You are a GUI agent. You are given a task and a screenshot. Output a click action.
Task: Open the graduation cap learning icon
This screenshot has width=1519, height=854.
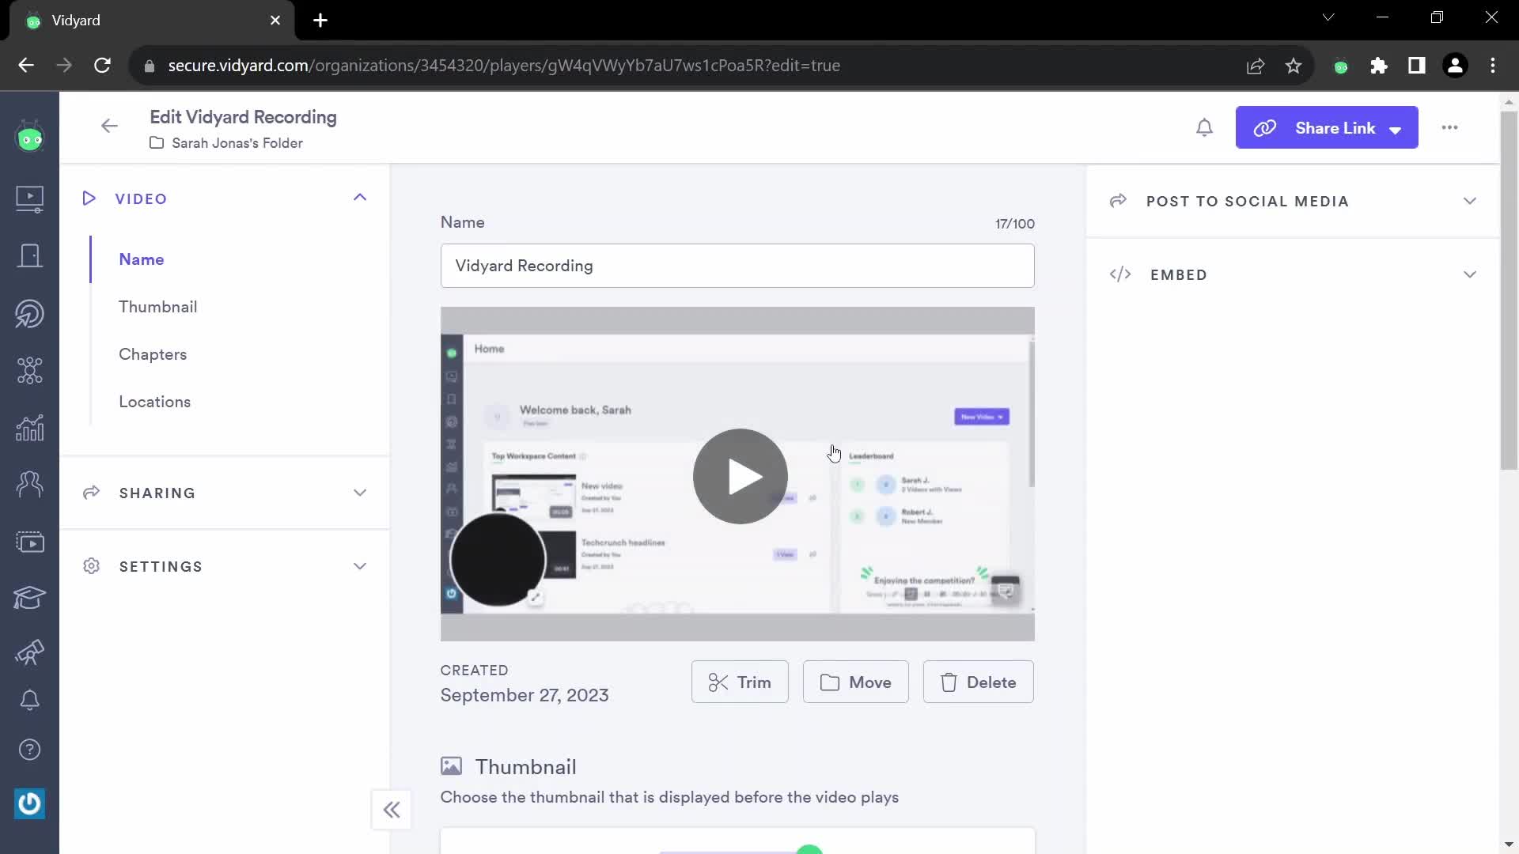pyautogui.click(x=29, y=598)
